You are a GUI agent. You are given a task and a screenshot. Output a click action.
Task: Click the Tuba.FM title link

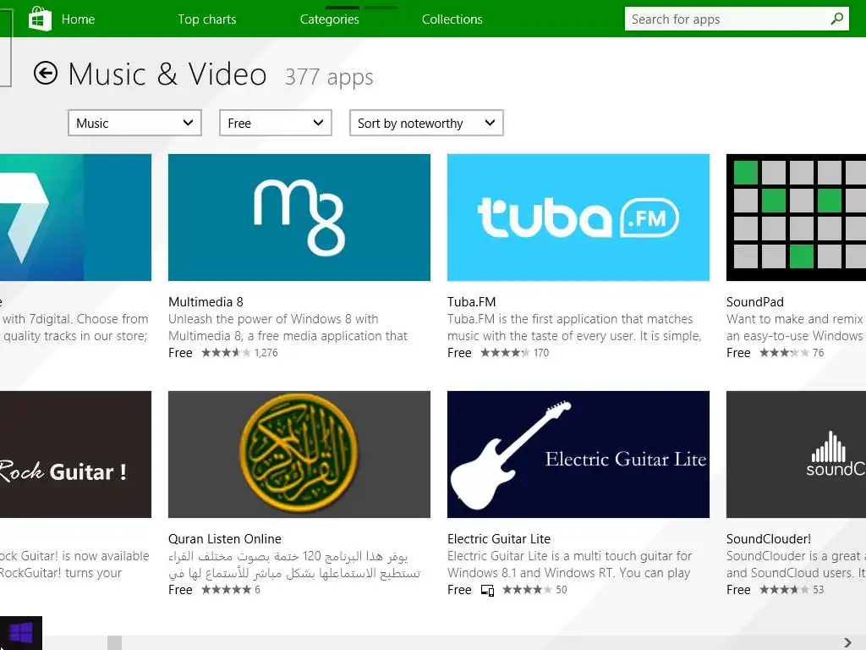pyautogui.click(x=472, y=302)
